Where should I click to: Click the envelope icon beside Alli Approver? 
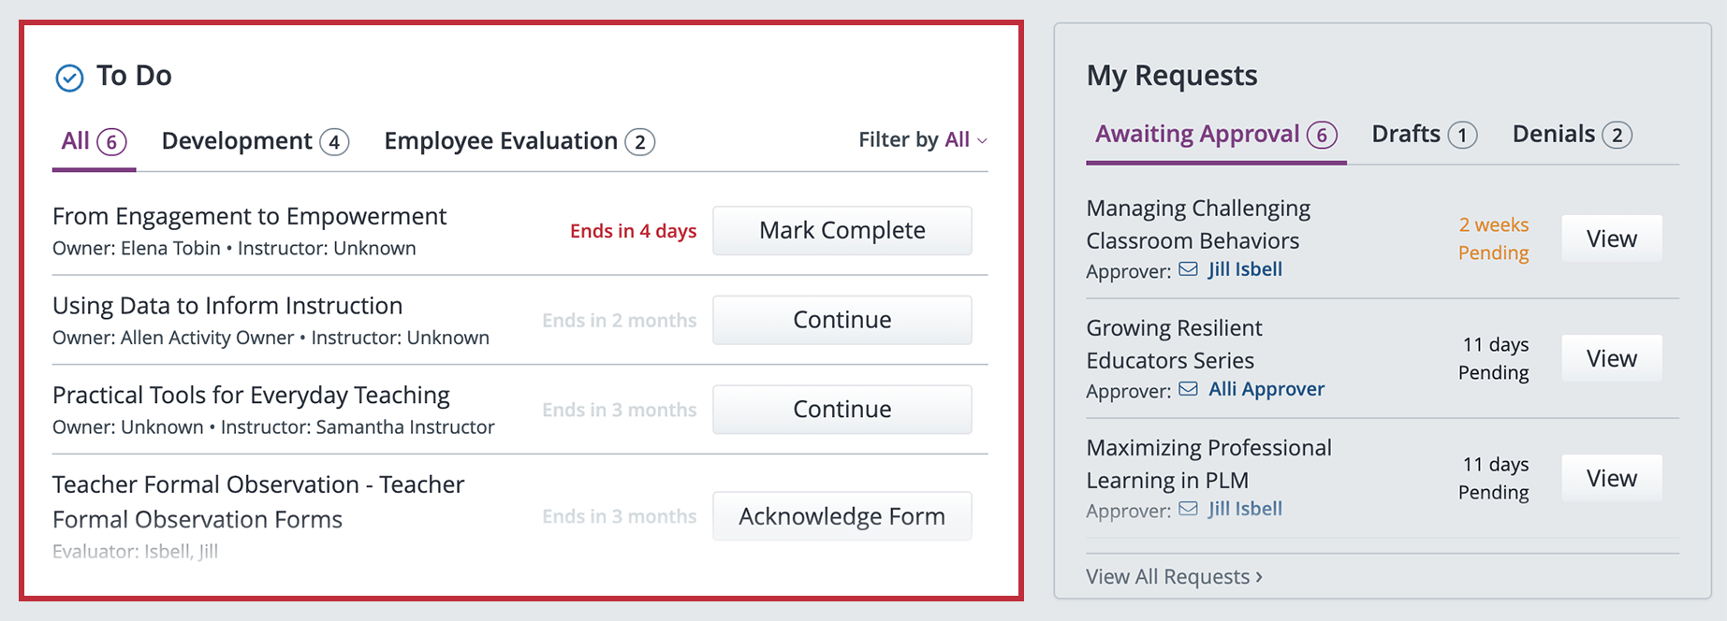click(x=1188, y=389)
